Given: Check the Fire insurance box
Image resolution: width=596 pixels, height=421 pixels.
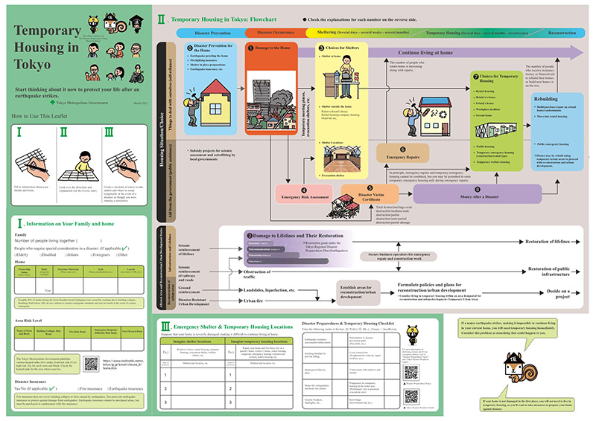Looking at the screenshot, I should click(79, 389).
